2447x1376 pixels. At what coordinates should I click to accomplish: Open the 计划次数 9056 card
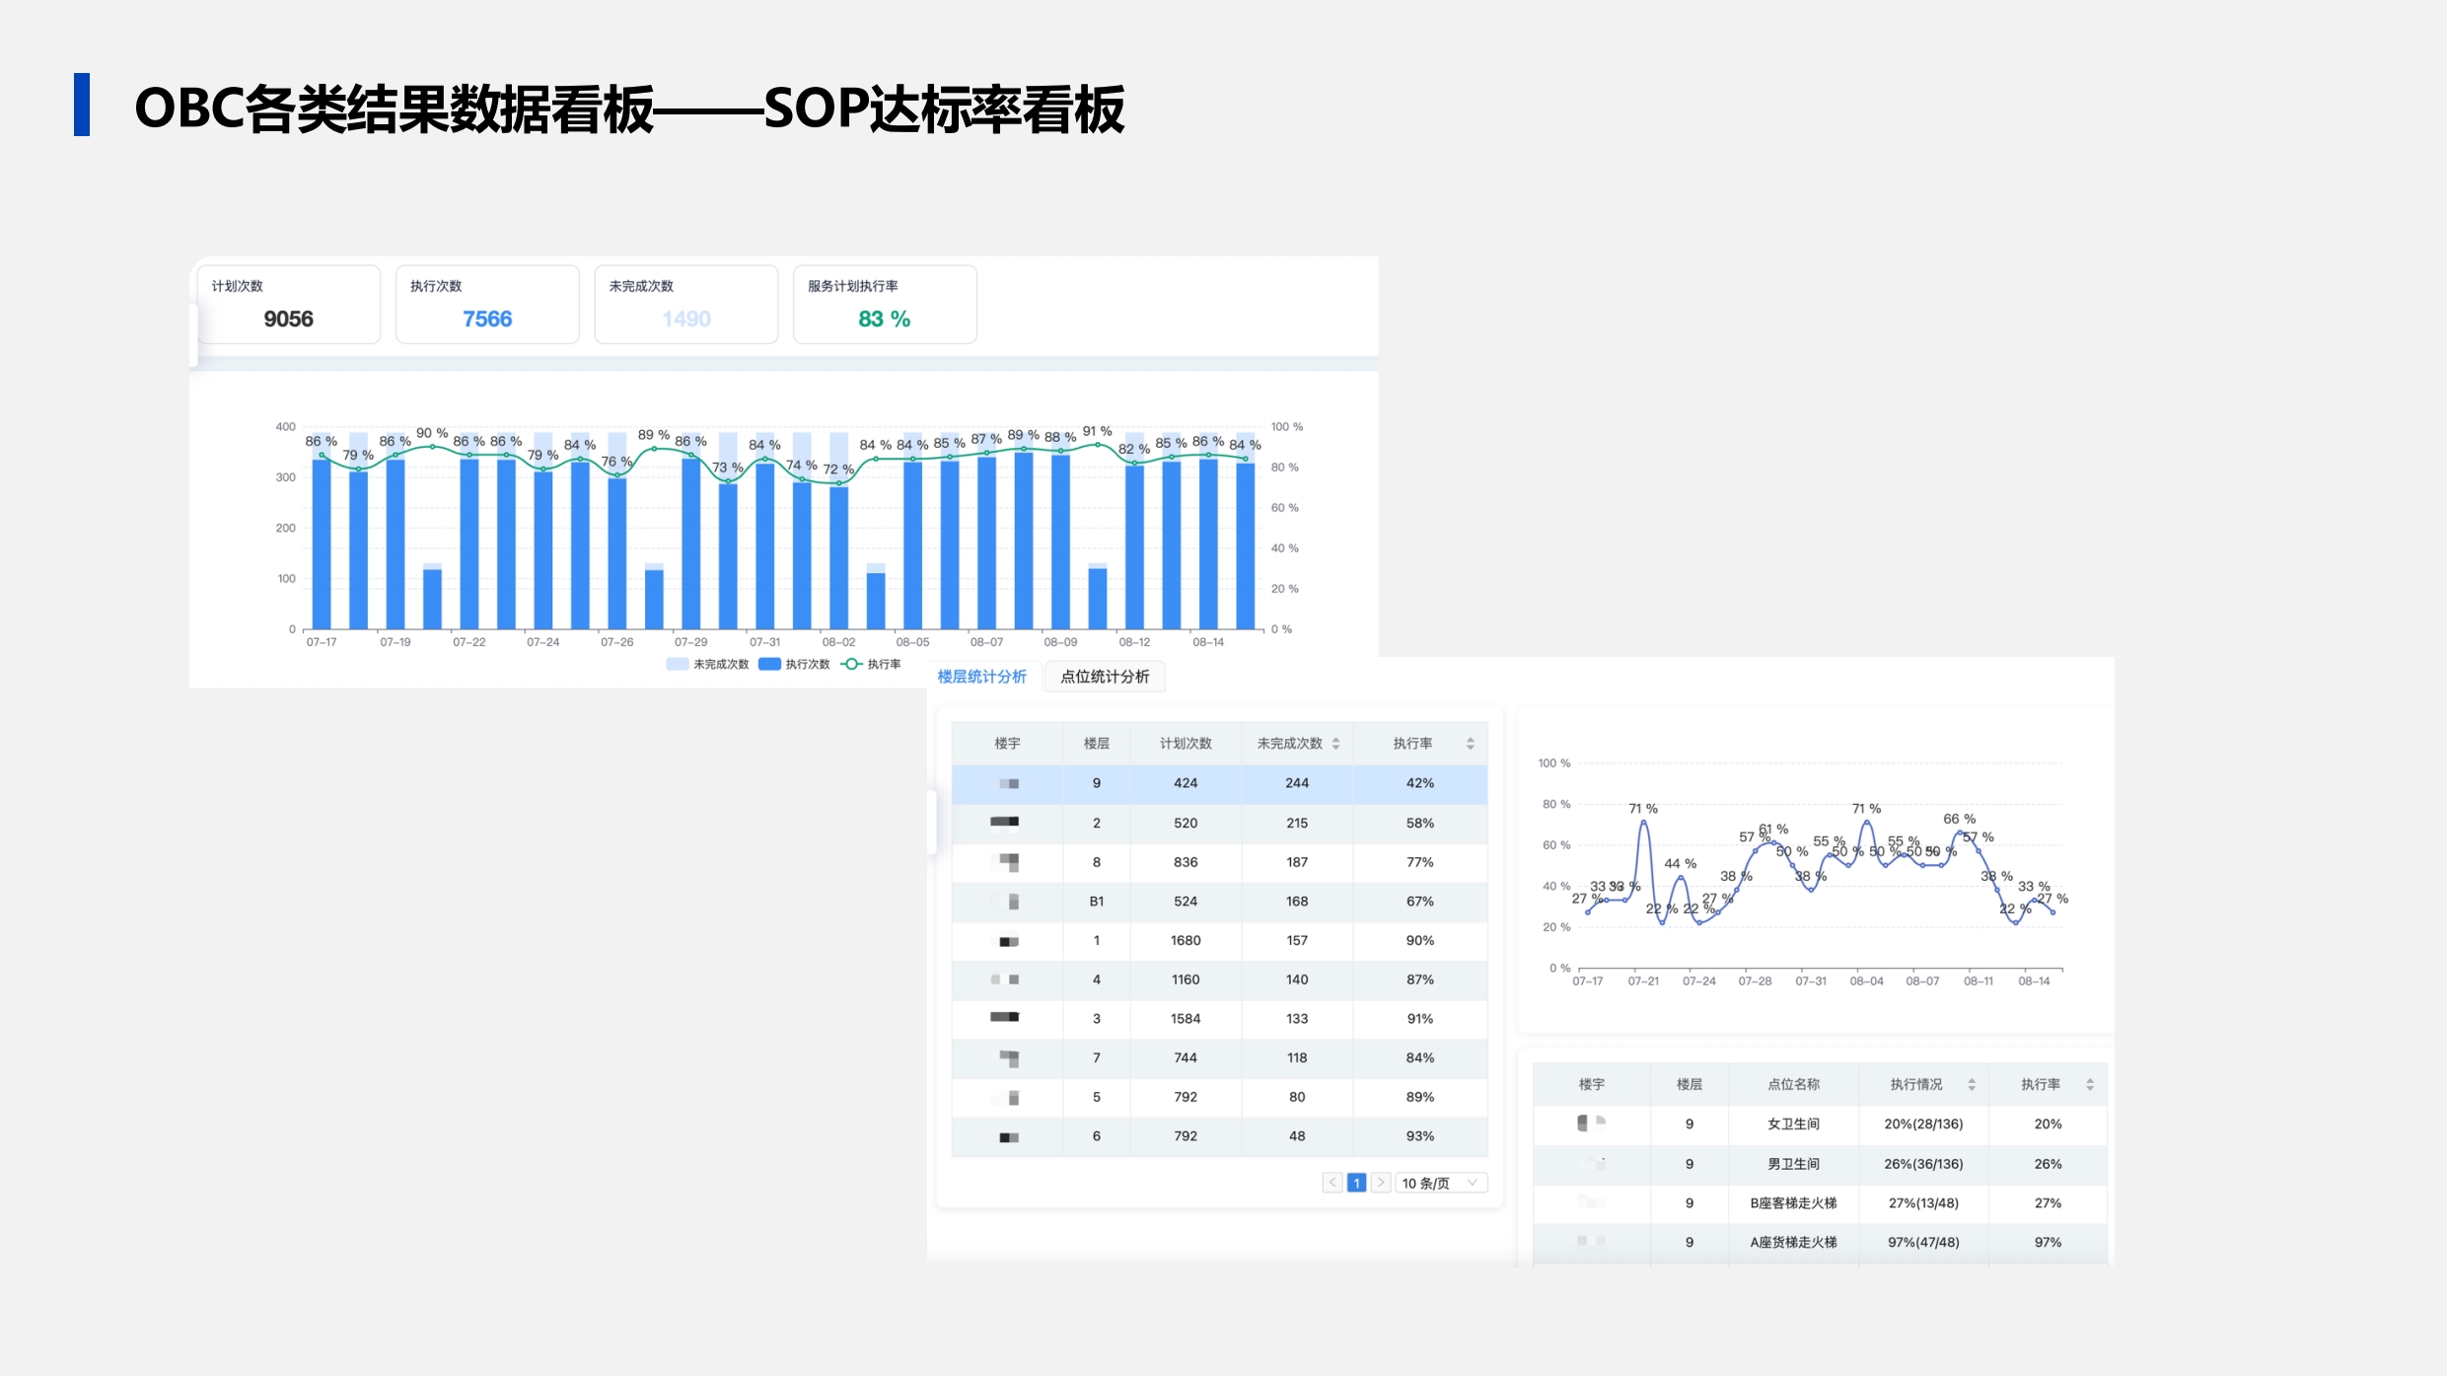point(289,304)
